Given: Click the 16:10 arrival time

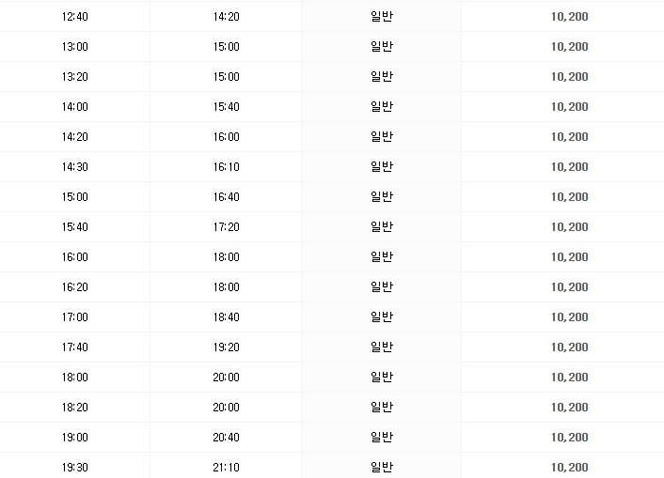Looking at the screenshot, I should (227, 167).
